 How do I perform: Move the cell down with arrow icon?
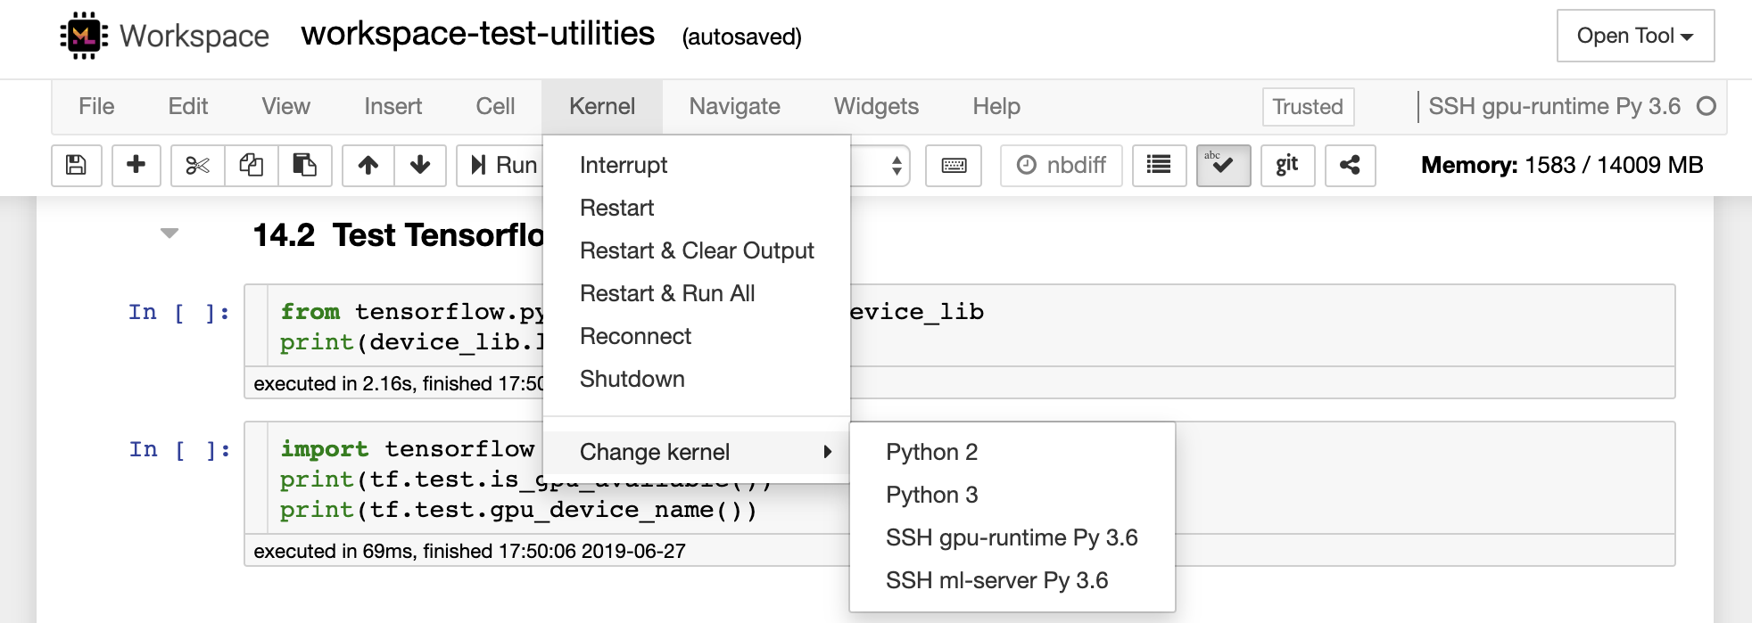click(x=420, y=165)
